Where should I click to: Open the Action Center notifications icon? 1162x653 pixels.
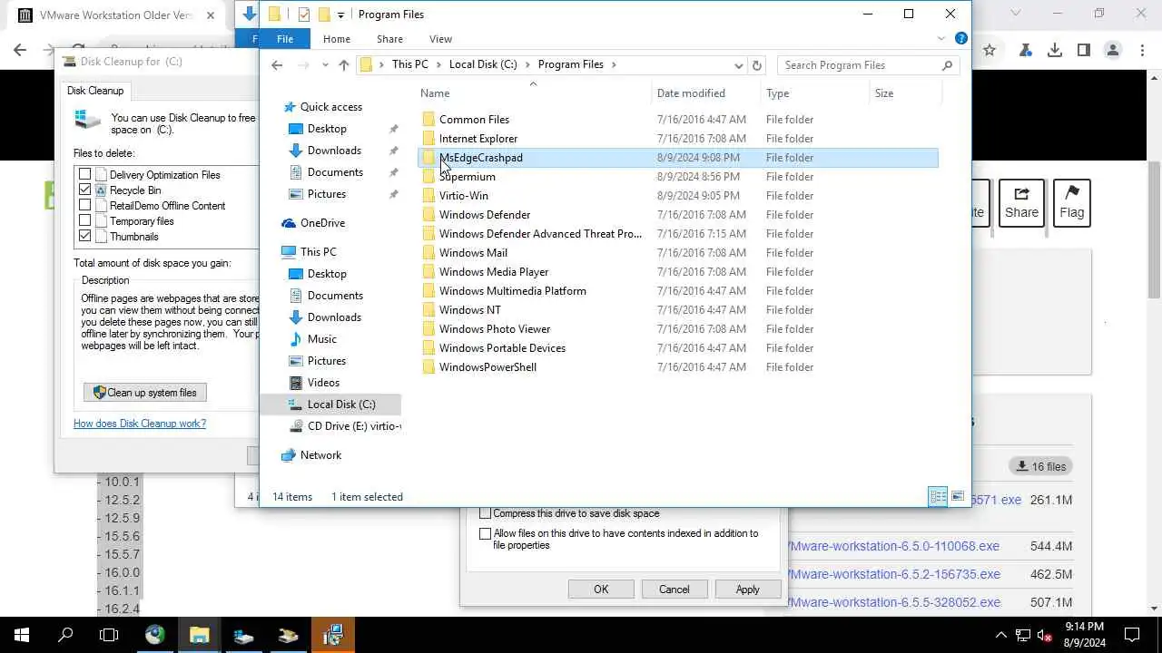[1132, 635]
